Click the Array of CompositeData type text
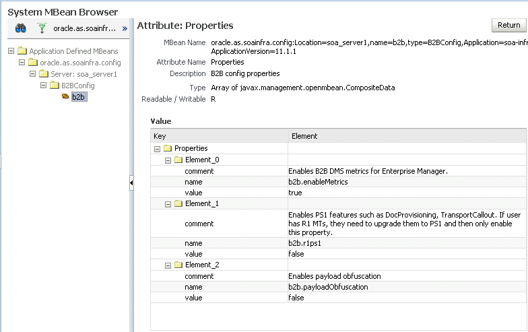This screenshot has width=528, height=332. pyautogui.click(x=303, y=88)
